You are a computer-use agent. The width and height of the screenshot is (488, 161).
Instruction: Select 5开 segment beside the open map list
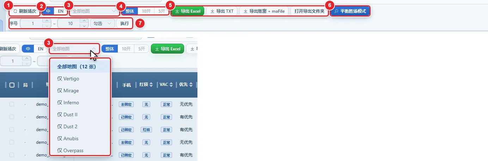[141, 49]
